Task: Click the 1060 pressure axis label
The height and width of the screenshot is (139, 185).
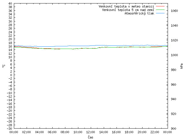Action: [174, 11]
